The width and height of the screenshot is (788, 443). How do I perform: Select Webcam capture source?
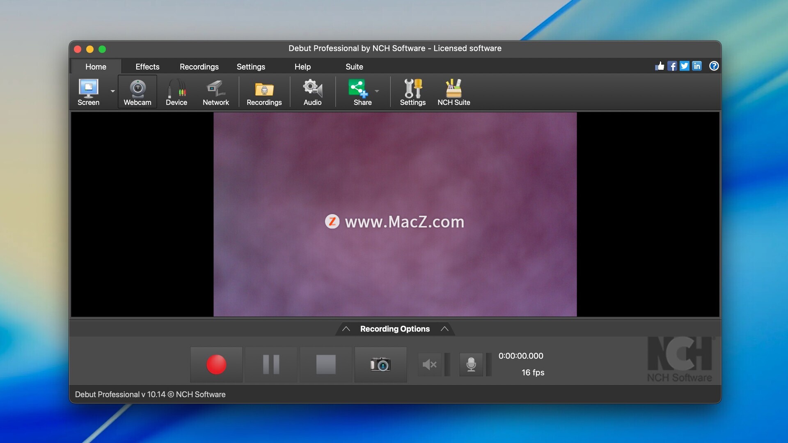pos(137,92)
